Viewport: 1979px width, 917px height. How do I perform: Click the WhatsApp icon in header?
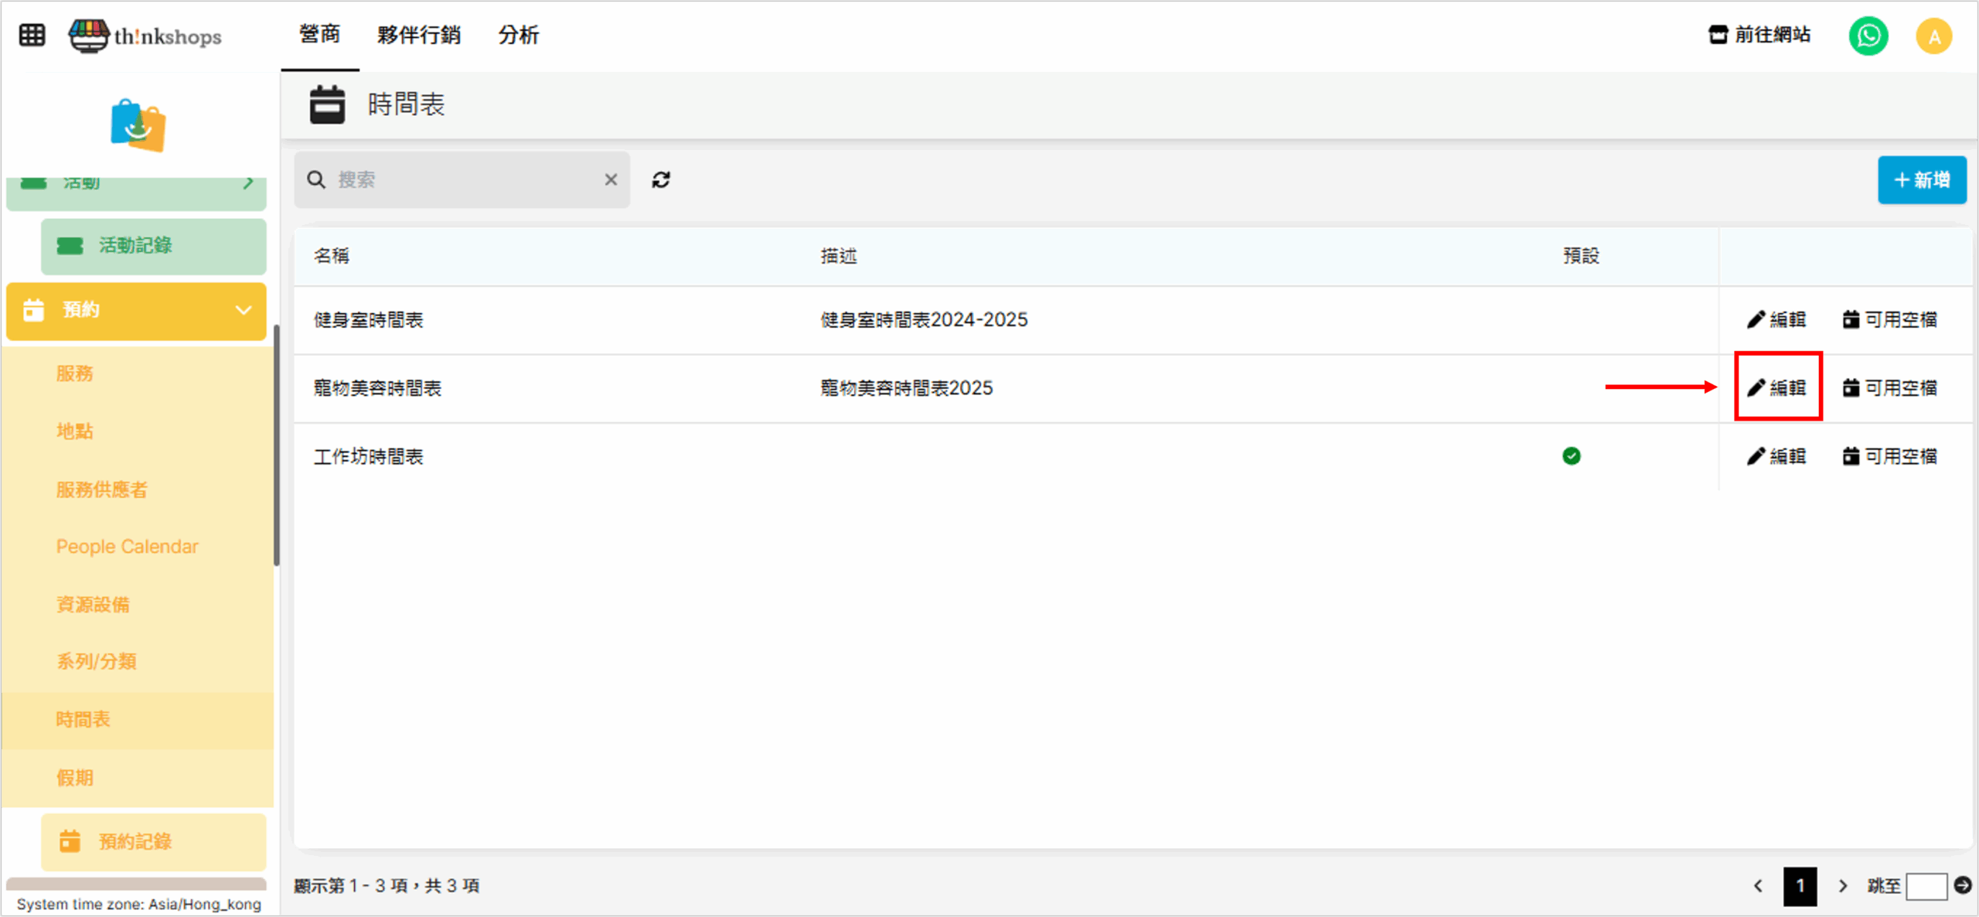click(1868, 36)
